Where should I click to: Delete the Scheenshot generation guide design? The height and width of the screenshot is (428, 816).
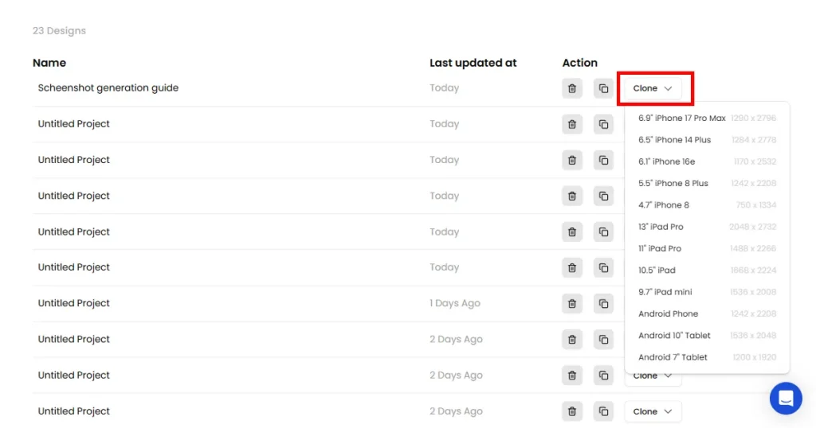(x=572, y=88)
